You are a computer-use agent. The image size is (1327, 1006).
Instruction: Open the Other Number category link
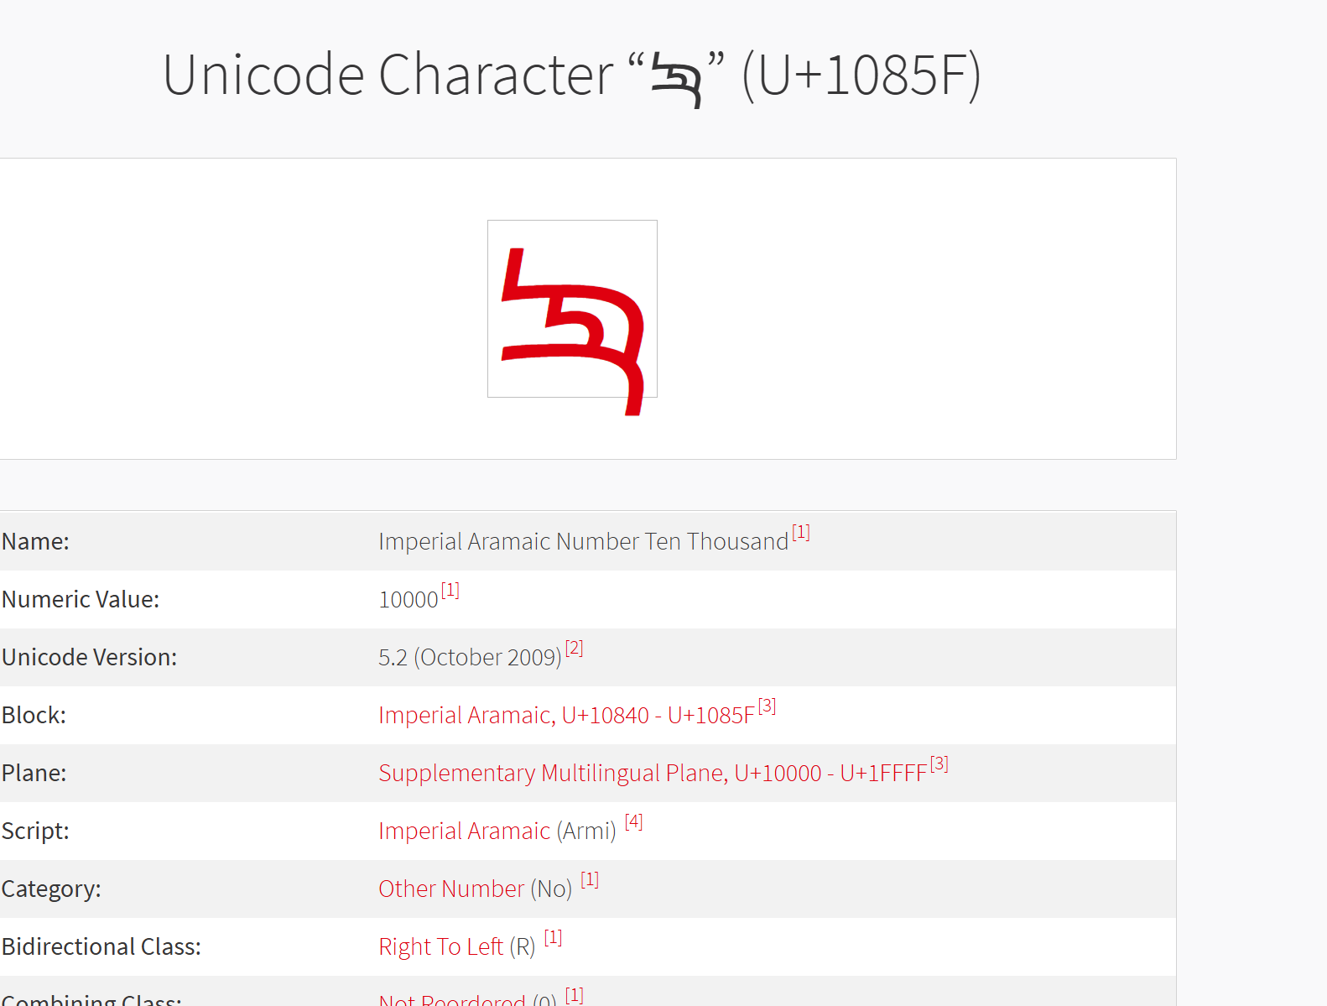tap(450, 889)
